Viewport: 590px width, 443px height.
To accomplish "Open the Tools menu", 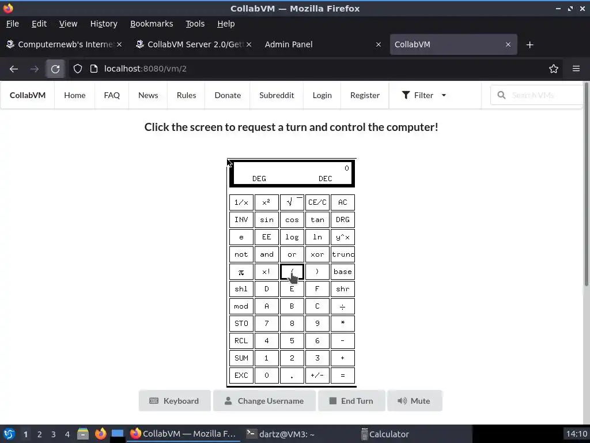I will (195, 24).
